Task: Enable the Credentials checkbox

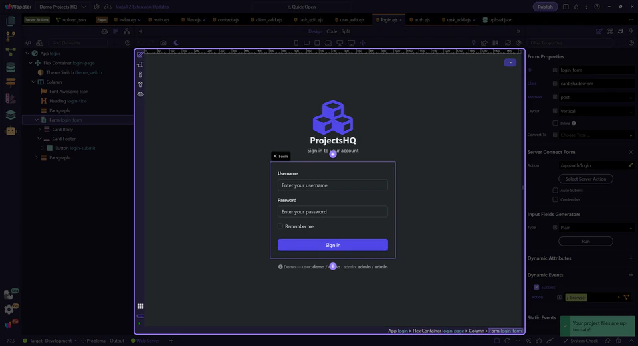Action: 555,199
